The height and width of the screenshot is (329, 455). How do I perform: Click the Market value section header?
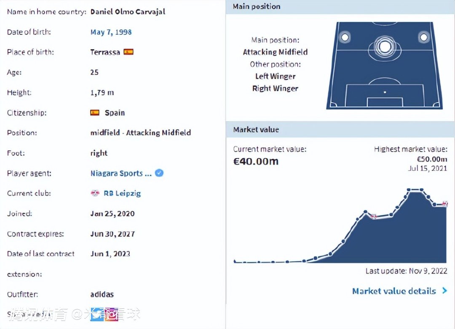256,129
